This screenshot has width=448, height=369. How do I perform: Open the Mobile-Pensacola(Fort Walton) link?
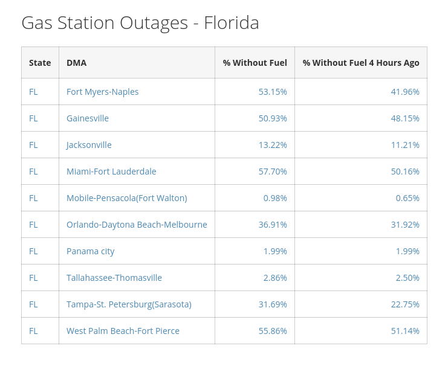126,198
